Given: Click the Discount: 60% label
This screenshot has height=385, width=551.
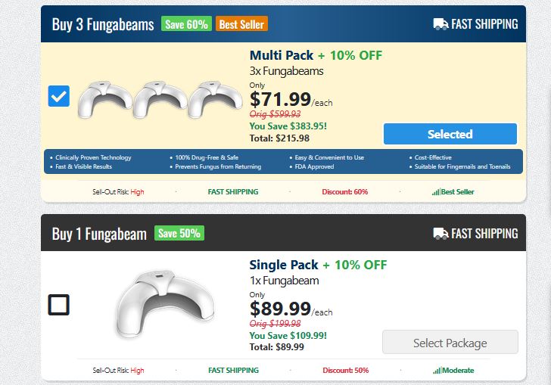Looking at the screenshot, I should coord(345,192).
